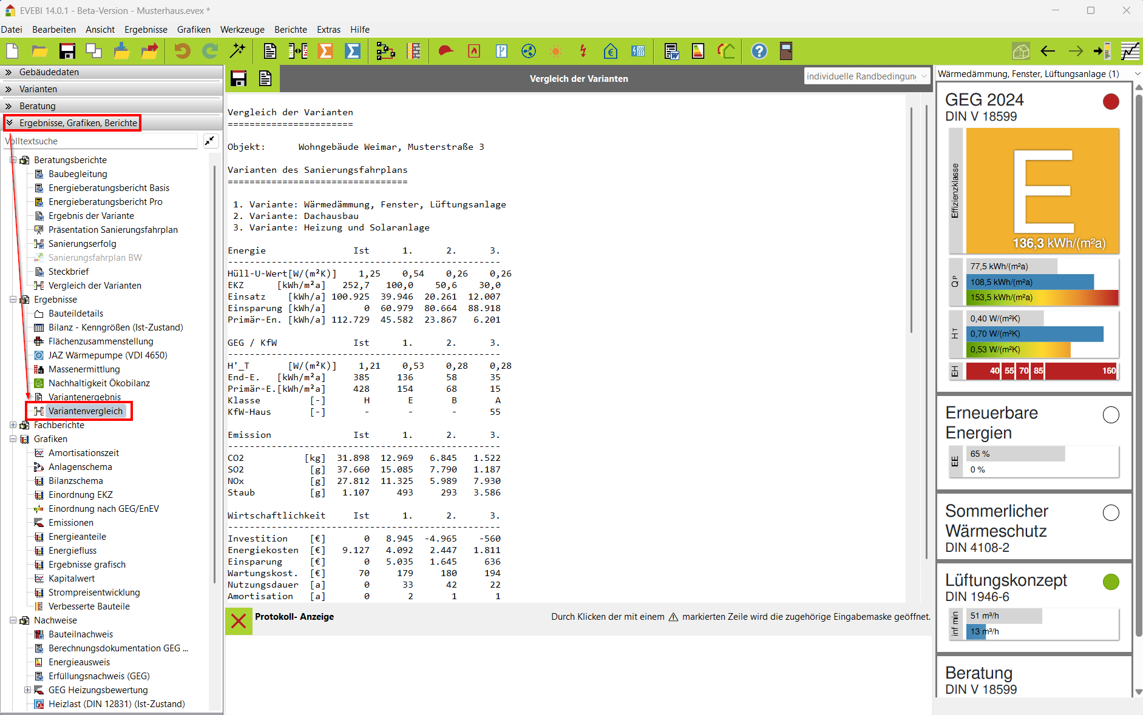Image resolution: width=1143 pixels, height=715 pixels.
Task: Collapse the Beratungsberichte tree node
Action: [x=13, y=160]
